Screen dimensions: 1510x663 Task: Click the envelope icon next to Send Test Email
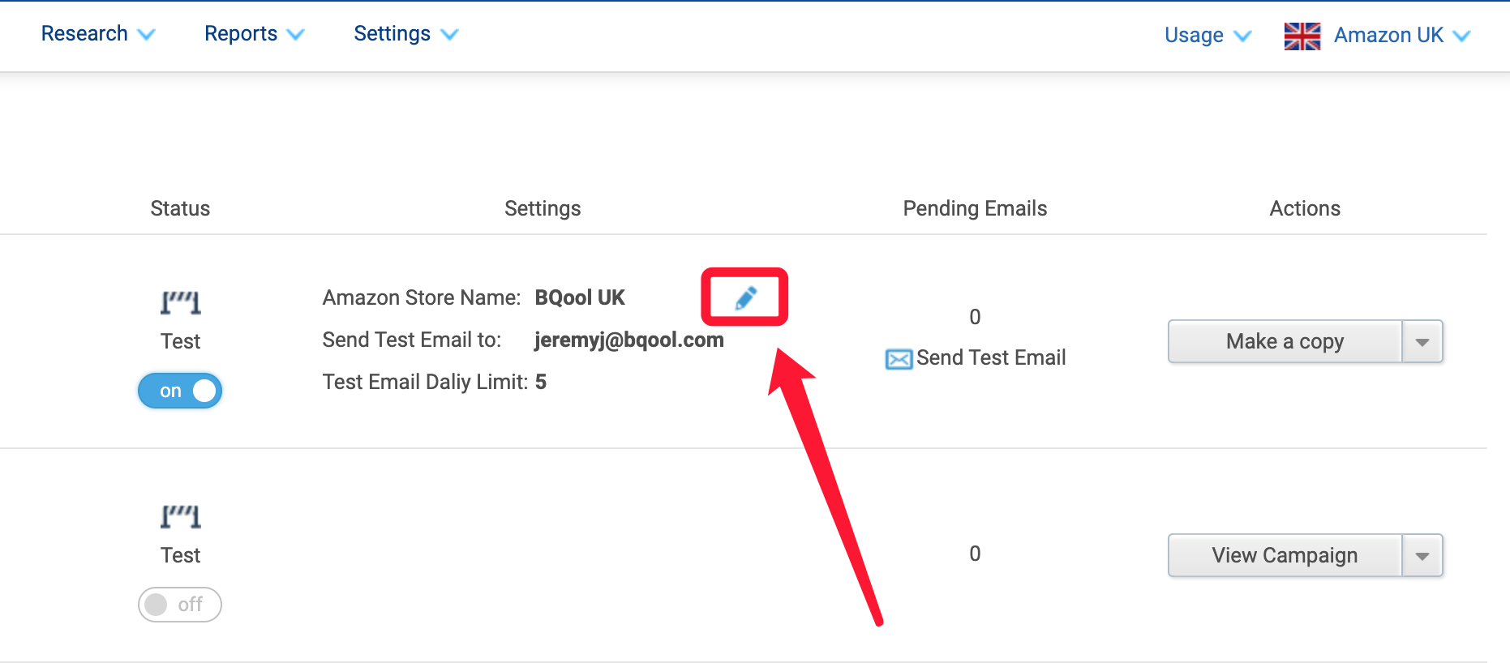click(x=899, y=358)
